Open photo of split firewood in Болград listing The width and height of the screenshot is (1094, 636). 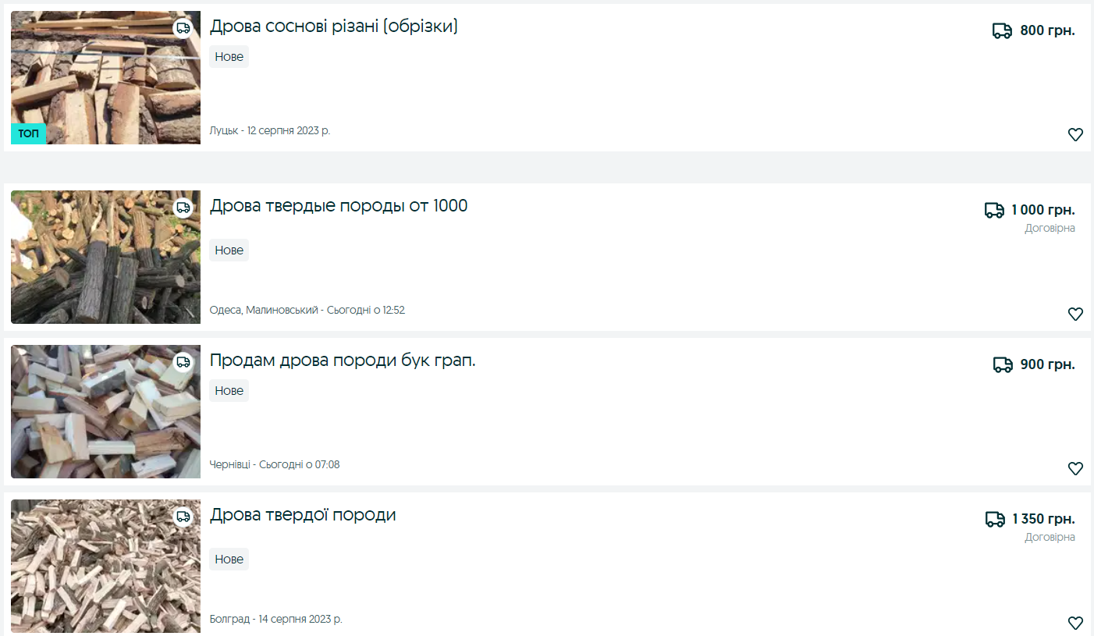coord(105,566)
